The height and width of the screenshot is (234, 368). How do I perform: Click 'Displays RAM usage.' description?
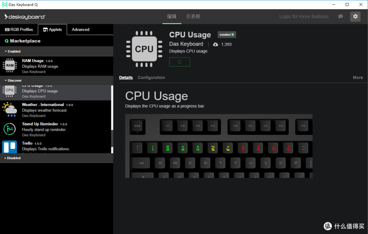coord(40,66)
